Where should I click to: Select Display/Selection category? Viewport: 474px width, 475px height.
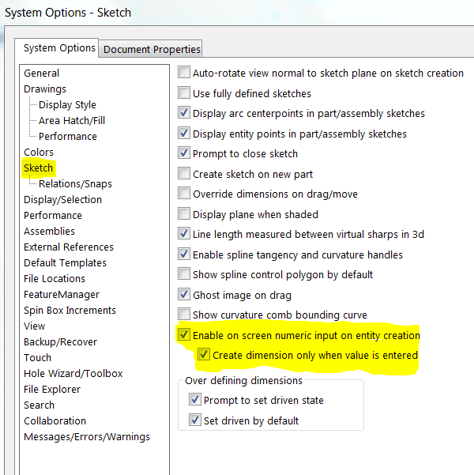click(62, 200)
